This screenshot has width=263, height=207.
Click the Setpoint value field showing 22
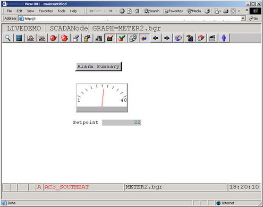122,123
